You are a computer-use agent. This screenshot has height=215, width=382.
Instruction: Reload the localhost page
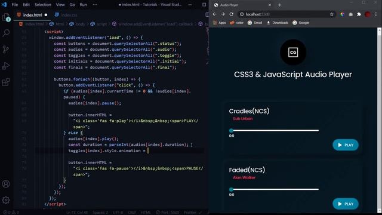pyautogui.click(x=231, y=14)
